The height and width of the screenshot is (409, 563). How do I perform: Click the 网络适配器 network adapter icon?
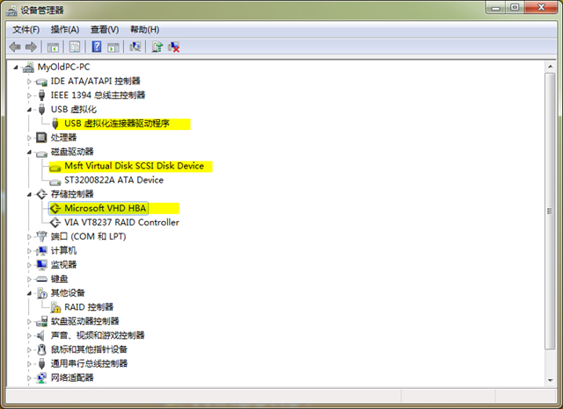41,377
